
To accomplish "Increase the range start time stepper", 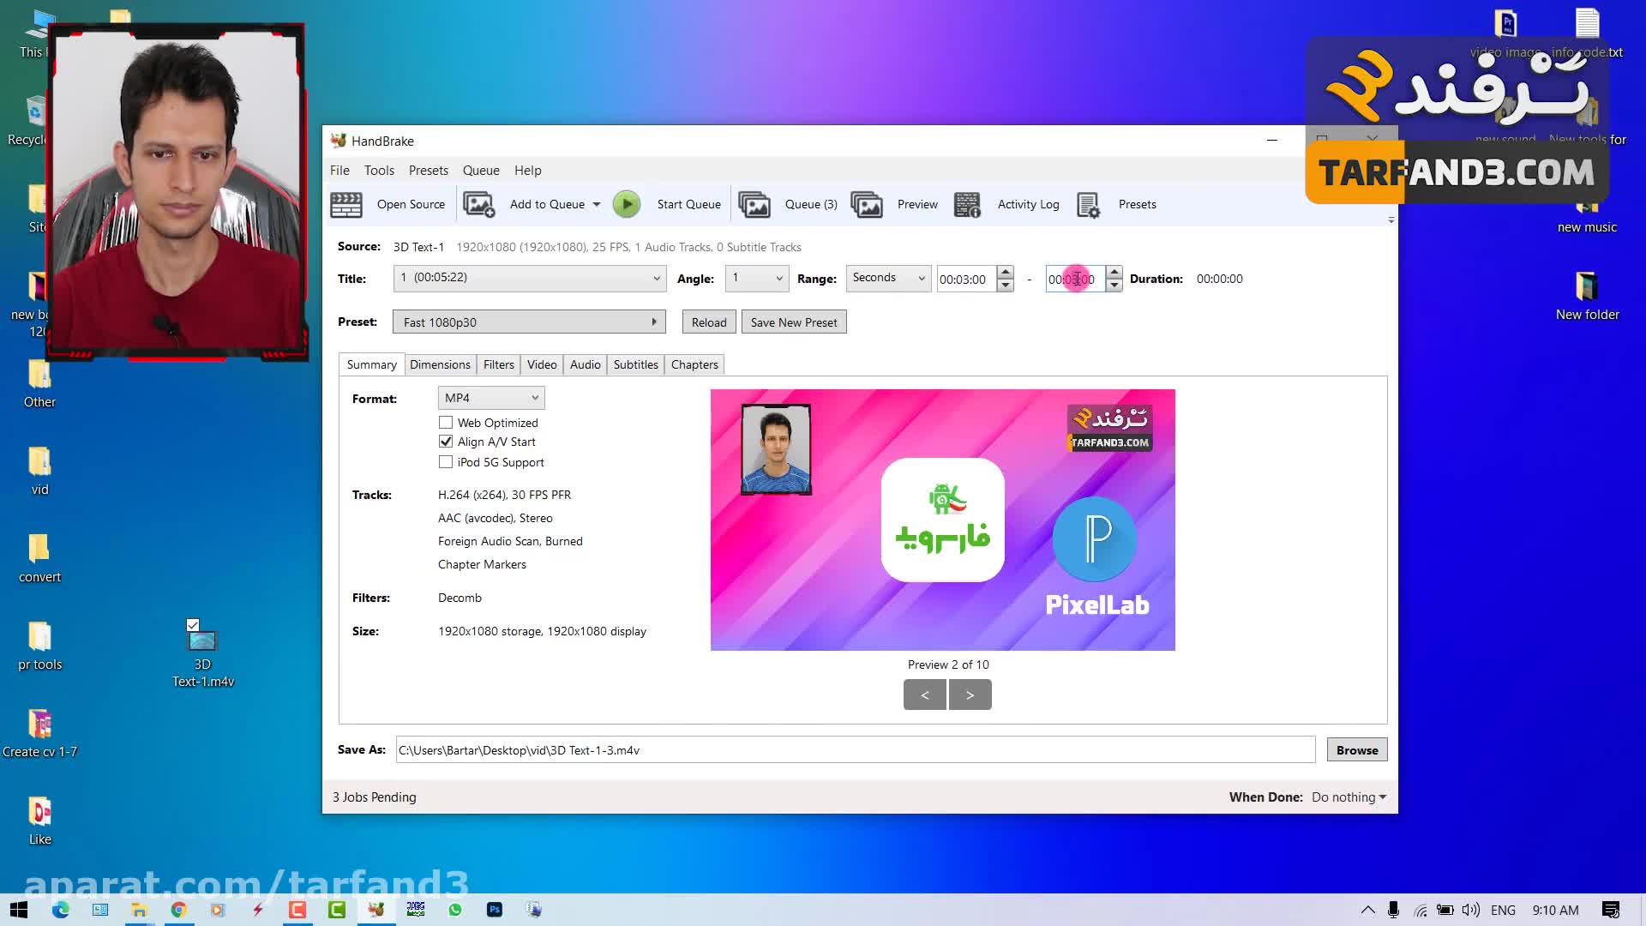I will (x=1006, y=273).
